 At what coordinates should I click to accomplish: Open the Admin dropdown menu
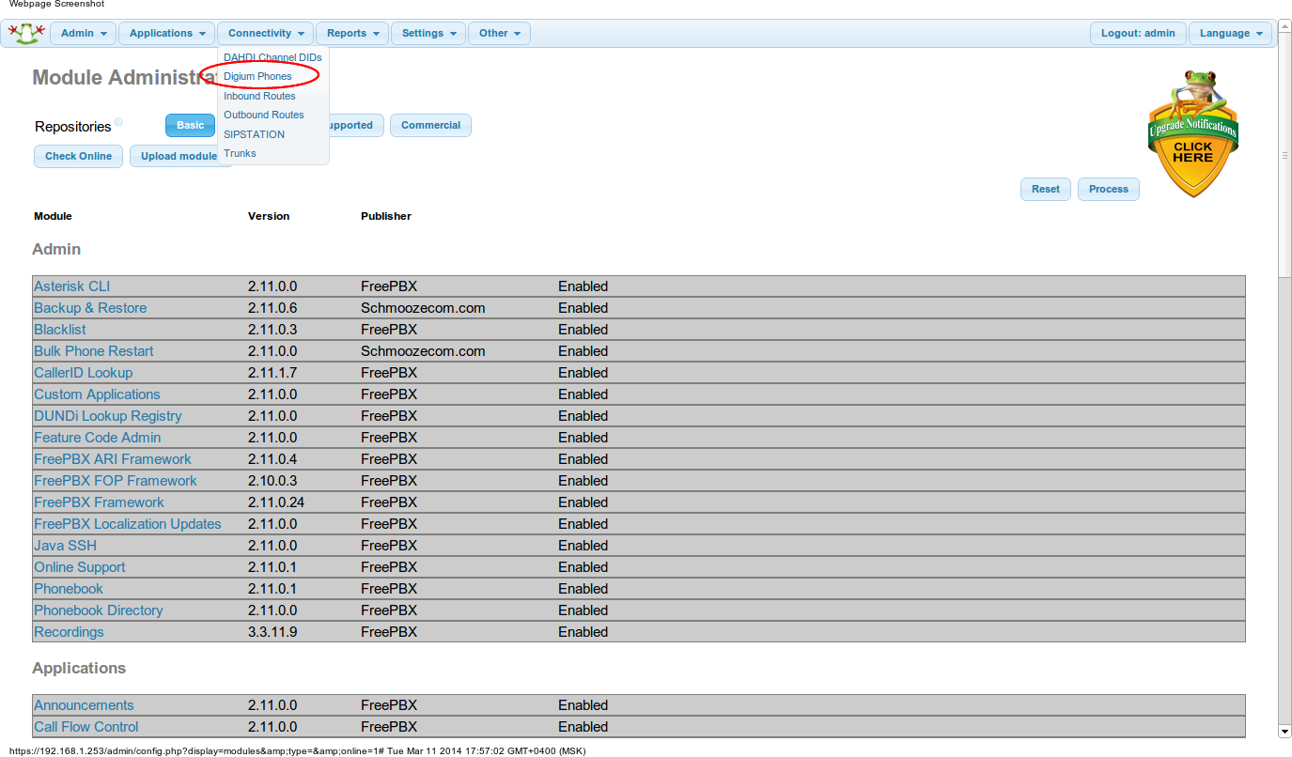(x=84, y=33)
